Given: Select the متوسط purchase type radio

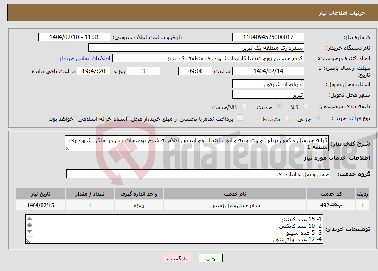Looking at the screenshot, I should [x=287, y=118].
